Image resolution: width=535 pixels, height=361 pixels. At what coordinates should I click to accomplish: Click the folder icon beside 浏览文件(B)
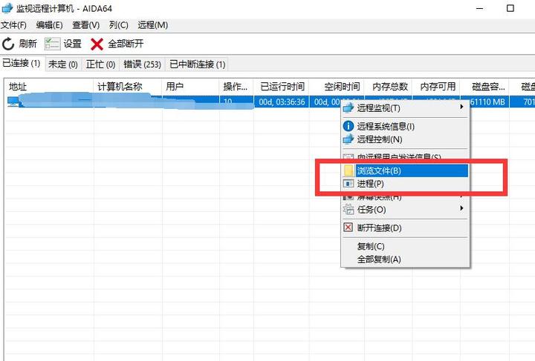tap(348, 170)
